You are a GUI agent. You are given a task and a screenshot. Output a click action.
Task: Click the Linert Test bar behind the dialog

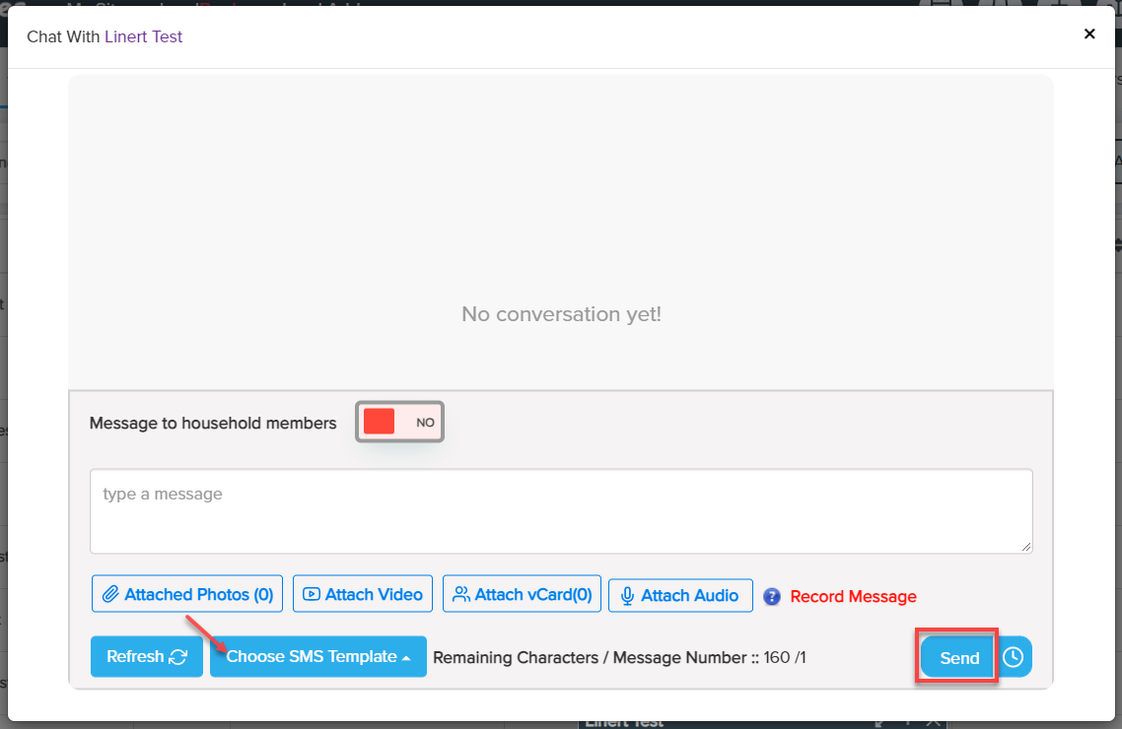click(x=626, y=723)
